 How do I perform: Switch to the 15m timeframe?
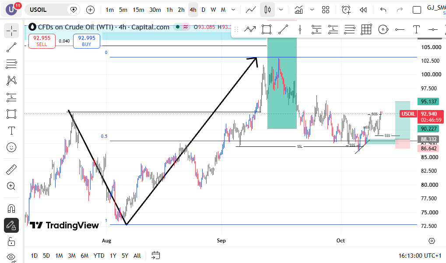[138, 10]
